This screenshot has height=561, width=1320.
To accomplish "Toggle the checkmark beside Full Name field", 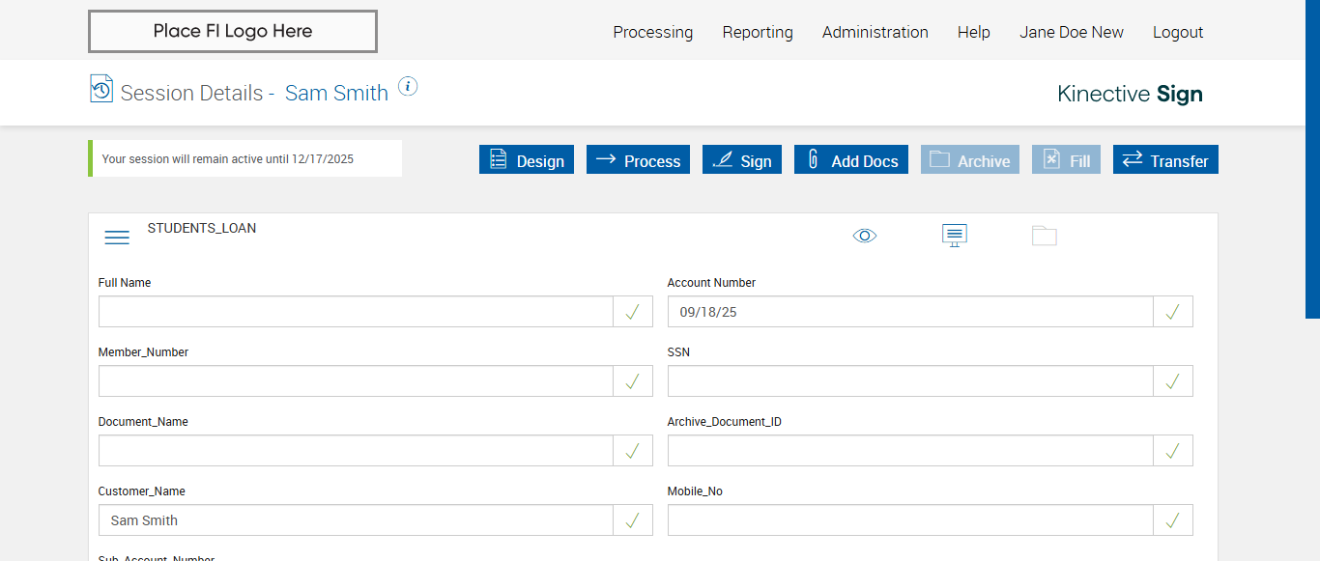I will tap(633, 312).
